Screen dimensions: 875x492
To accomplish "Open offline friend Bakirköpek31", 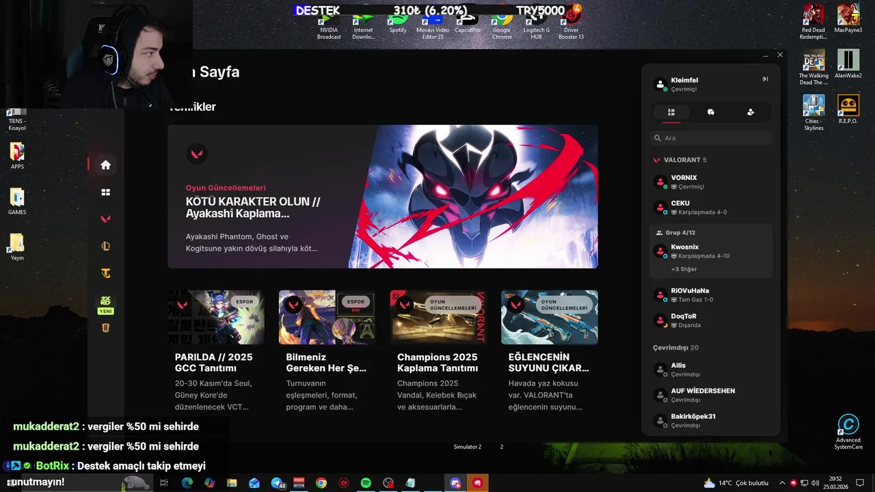I will click(x=711, y=420).
